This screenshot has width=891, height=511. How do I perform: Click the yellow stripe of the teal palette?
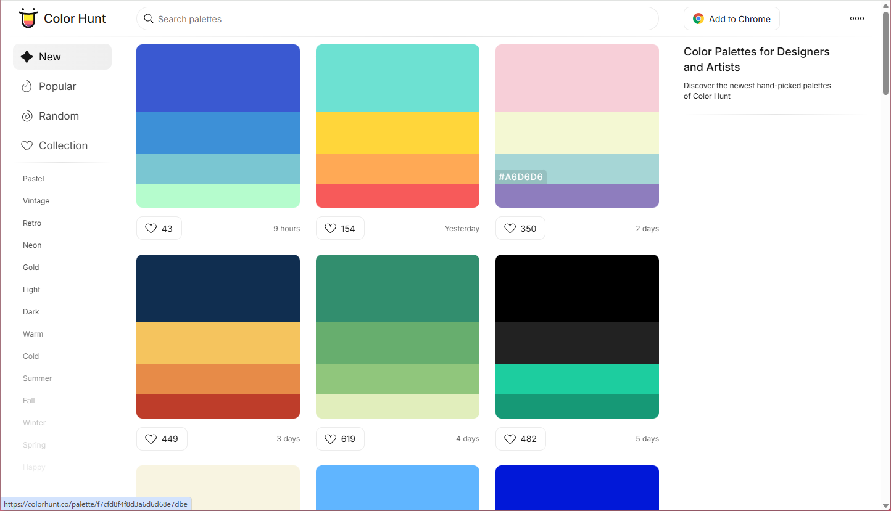click(397, 133)
